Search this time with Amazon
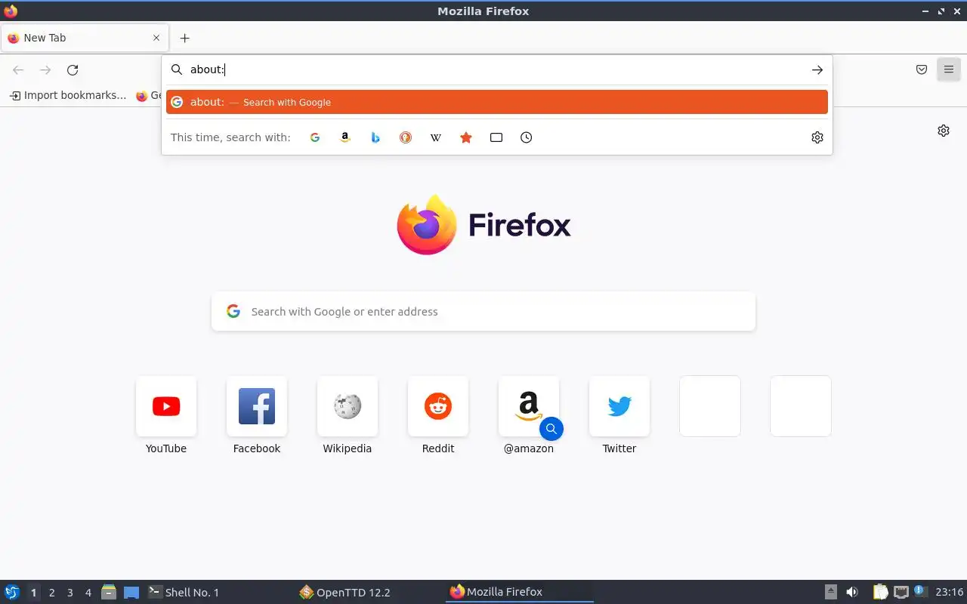 point(345,137)
